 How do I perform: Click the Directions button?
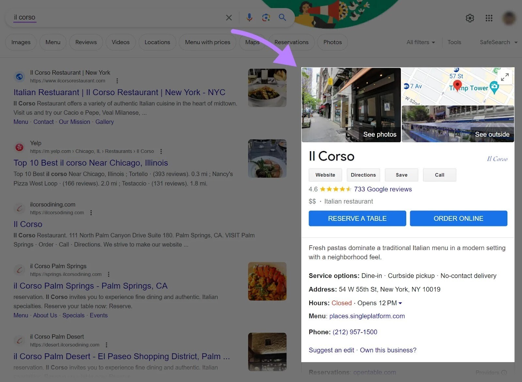pyautogui.click(x=363, y=175)
